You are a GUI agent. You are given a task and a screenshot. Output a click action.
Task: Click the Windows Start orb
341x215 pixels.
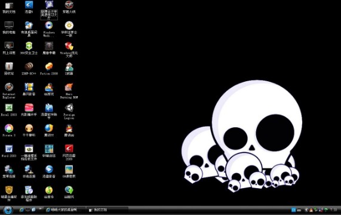point(8,210)
